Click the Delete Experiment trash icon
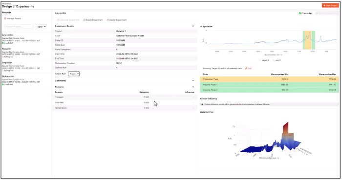The width and height of the screenshot is (342, 180). point(108,20)
